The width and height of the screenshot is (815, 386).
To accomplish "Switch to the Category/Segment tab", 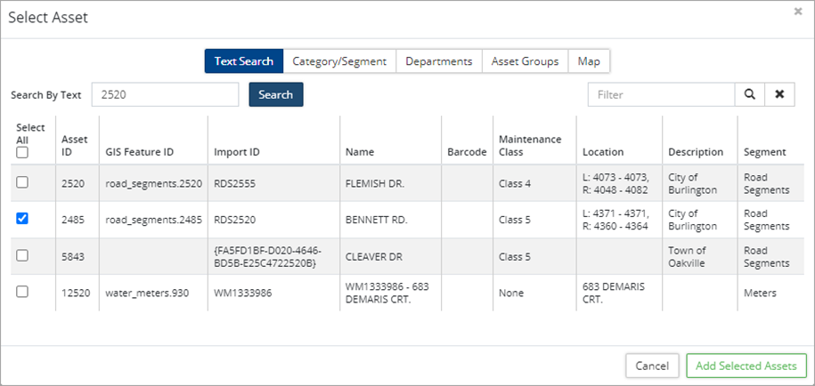I will coord(339,61).
